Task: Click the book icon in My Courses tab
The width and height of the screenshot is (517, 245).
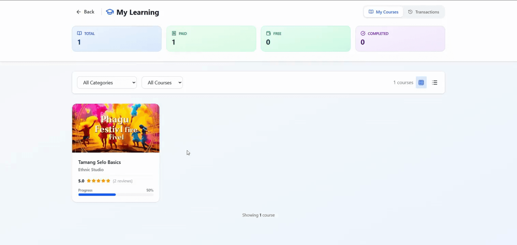Action: coord(371,12)
